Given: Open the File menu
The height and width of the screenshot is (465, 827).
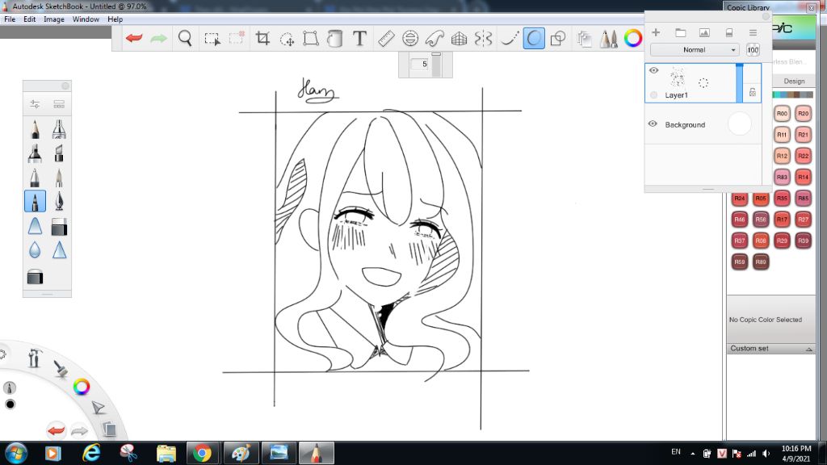Looking at the screenshot, I should click(10, 19).
